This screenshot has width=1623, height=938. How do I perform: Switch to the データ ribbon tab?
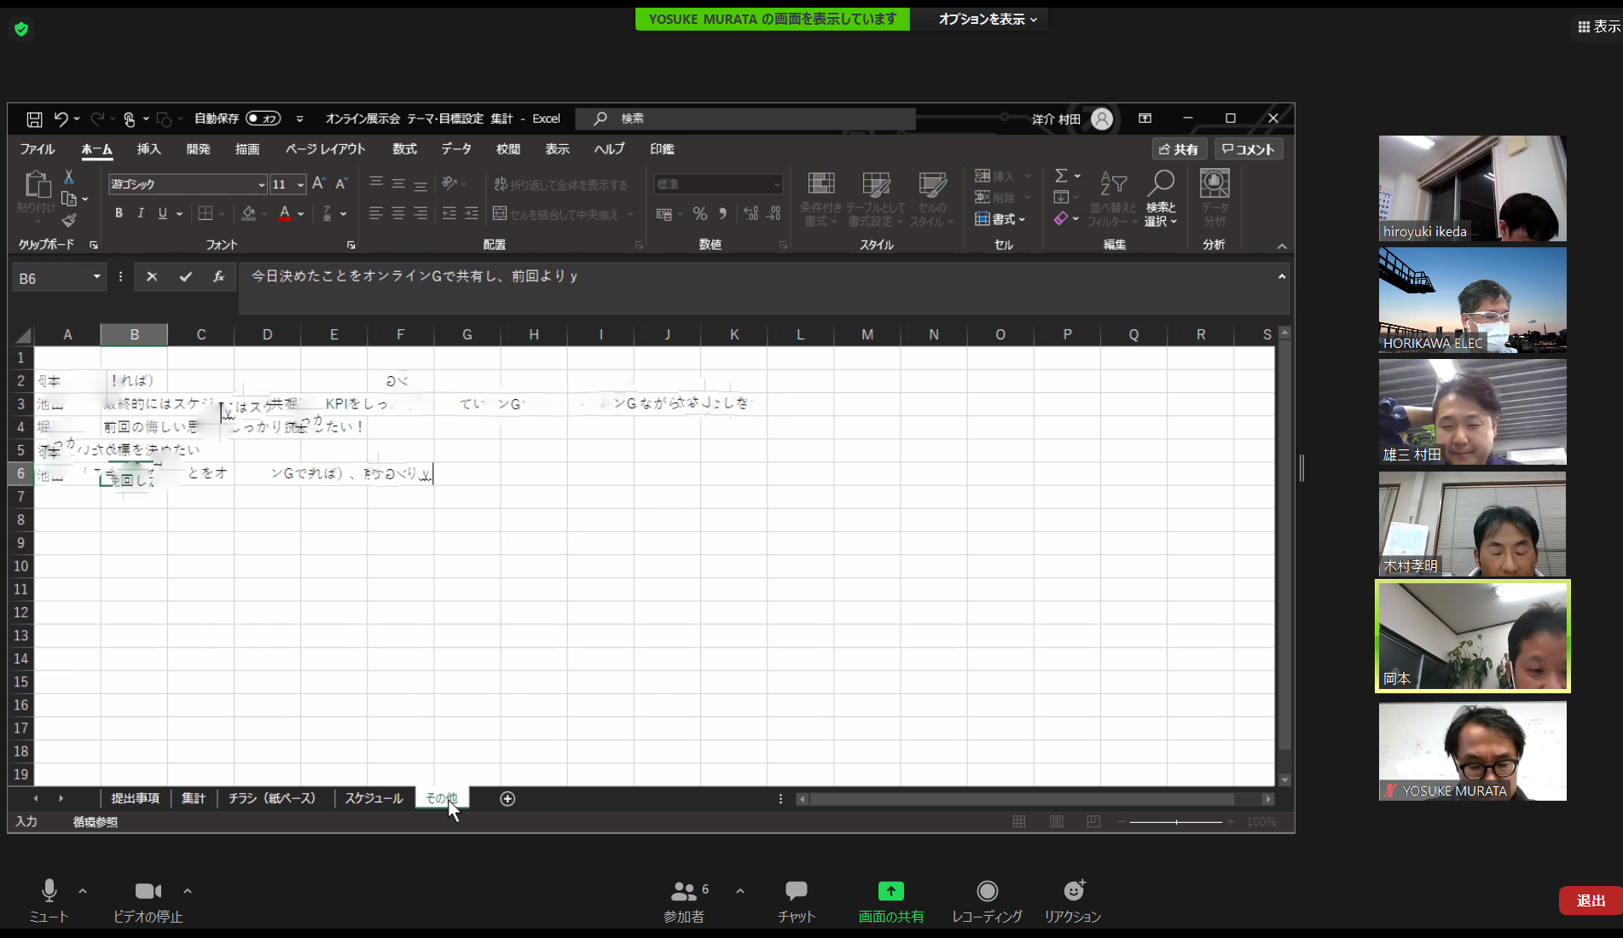tap(456, 149)
